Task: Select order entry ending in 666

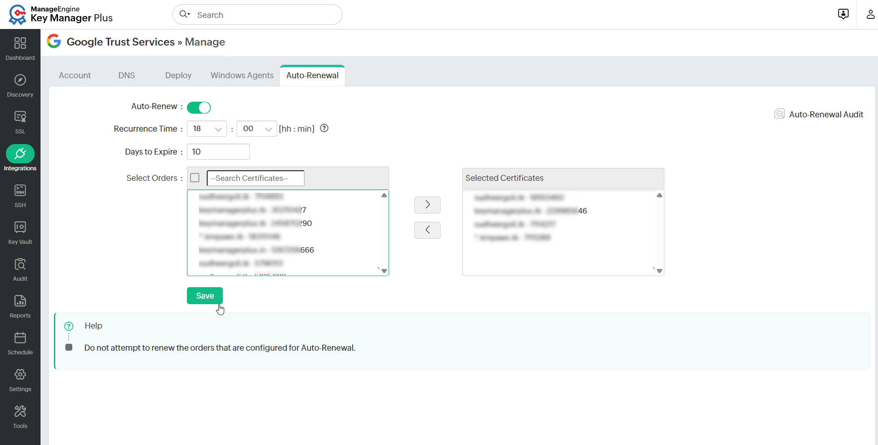Action: coord(256,250)
